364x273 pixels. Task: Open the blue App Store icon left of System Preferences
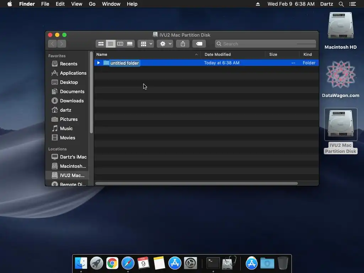(x=175, y=263)
